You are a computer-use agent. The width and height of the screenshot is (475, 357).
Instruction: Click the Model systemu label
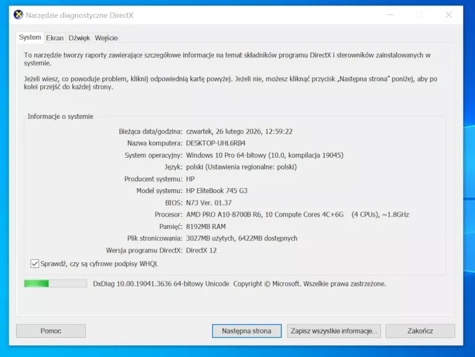coord(160,191)
